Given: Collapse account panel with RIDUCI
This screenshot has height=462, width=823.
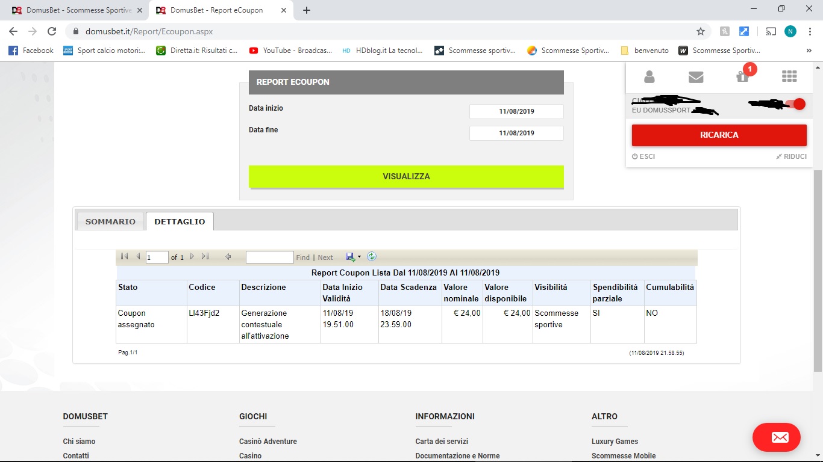Looking at the screenshot, I should pyautogui.click(x=791, y=156).
